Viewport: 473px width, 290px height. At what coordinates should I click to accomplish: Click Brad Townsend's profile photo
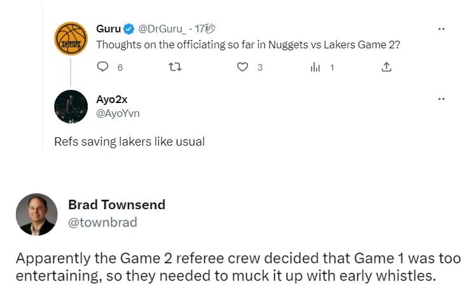pyautogui.click(x=36, y=214)
